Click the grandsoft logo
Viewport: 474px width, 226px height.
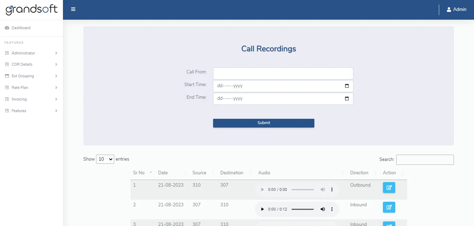pos(31,9)
